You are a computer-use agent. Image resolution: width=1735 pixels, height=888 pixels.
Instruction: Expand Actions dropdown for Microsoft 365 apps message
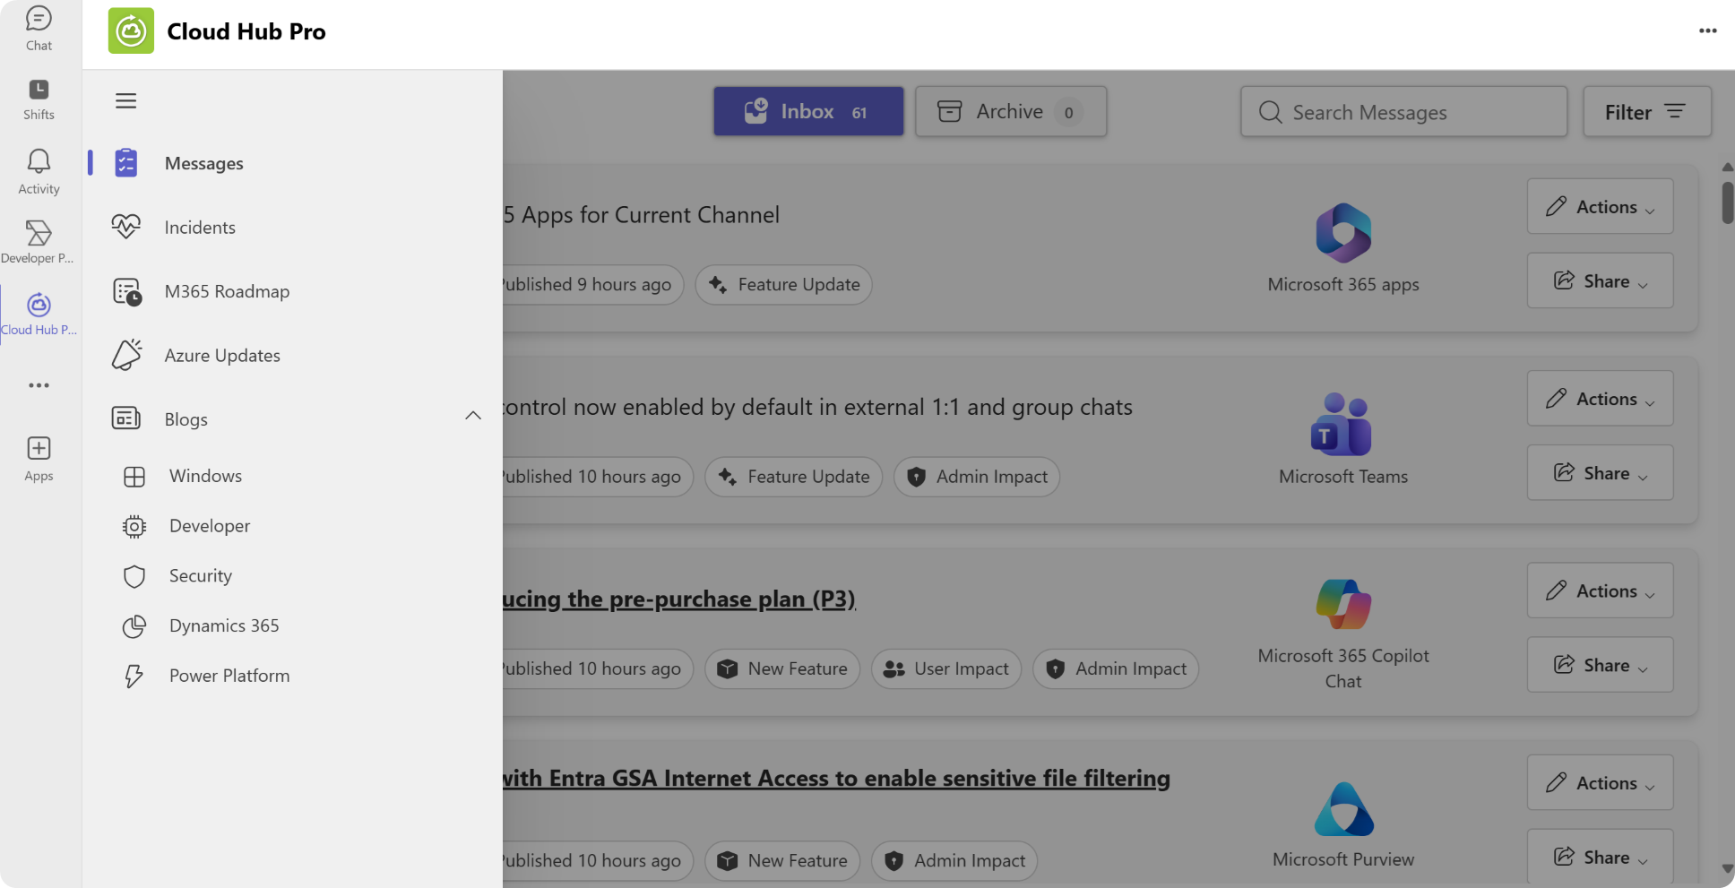[x=1600, y=207]
